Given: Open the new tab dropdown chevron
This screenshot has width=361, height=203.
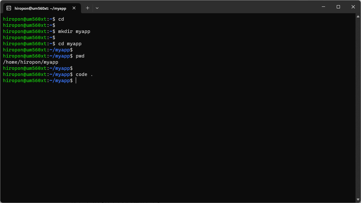Looking at the screenshot, I should pos(97,8).
